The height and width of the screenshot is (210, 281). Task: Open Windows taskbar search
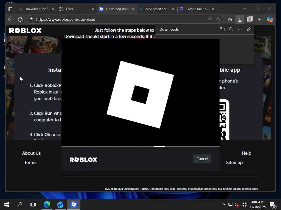pos(20,205)
